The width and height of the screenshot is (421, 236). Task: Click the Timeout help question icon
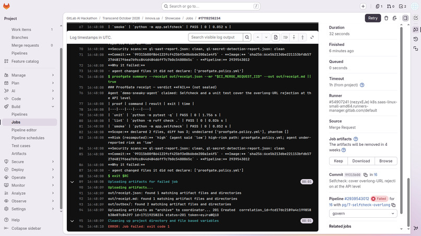(362, 85)
